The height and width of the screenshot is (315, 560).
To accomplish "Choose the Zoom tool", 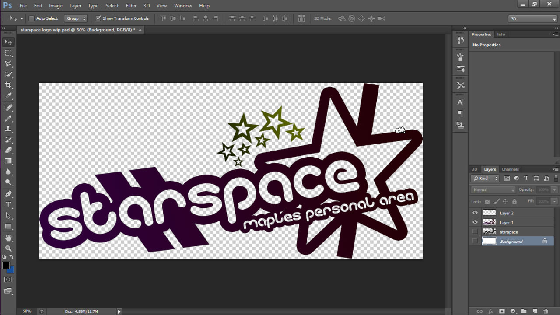I will (8, 248).
